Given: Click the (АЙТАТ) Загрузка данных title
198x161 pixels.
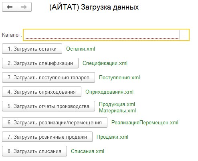Looking at the screenshot, I should click(x=94, y=7).
